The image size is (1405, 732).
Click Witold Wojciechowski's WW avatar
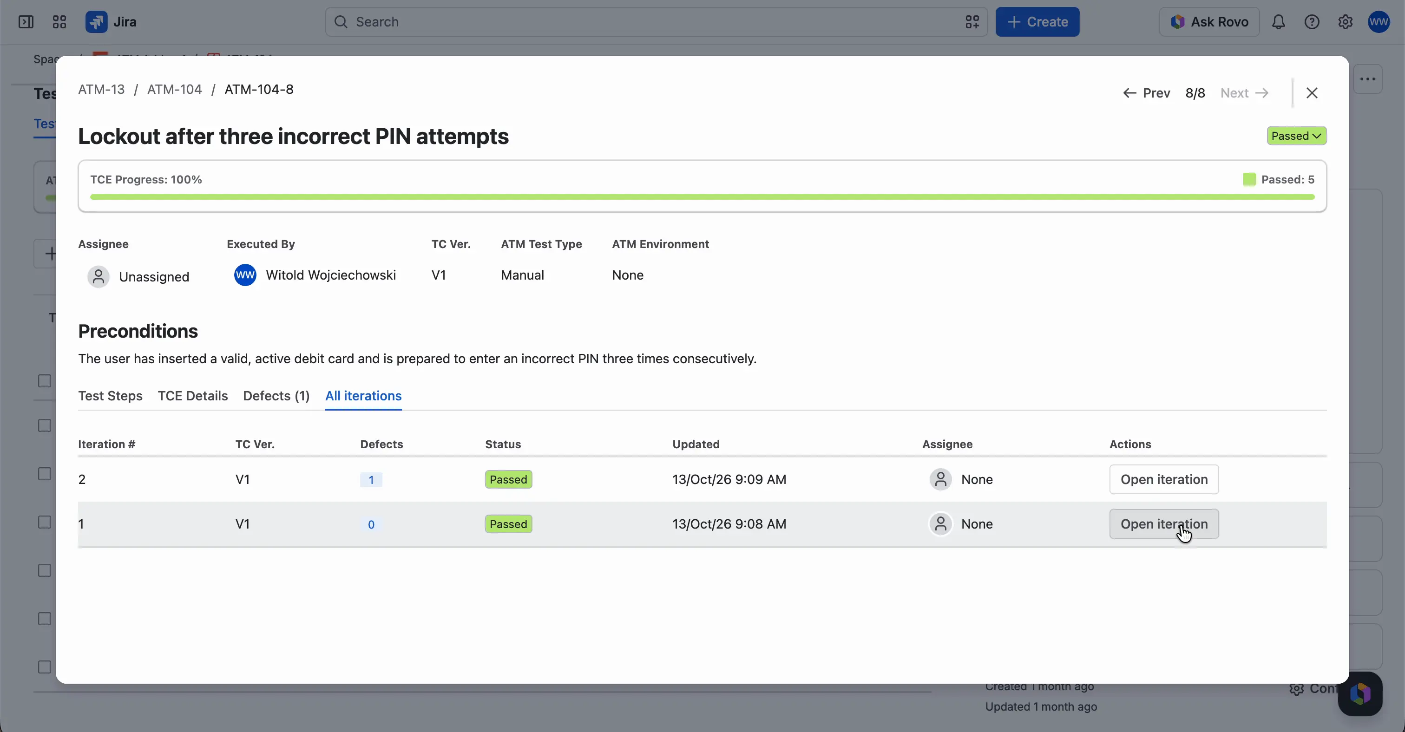(x=245, y=275)
